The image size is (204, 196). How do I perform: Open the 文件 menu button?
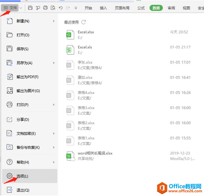point(10,8)
